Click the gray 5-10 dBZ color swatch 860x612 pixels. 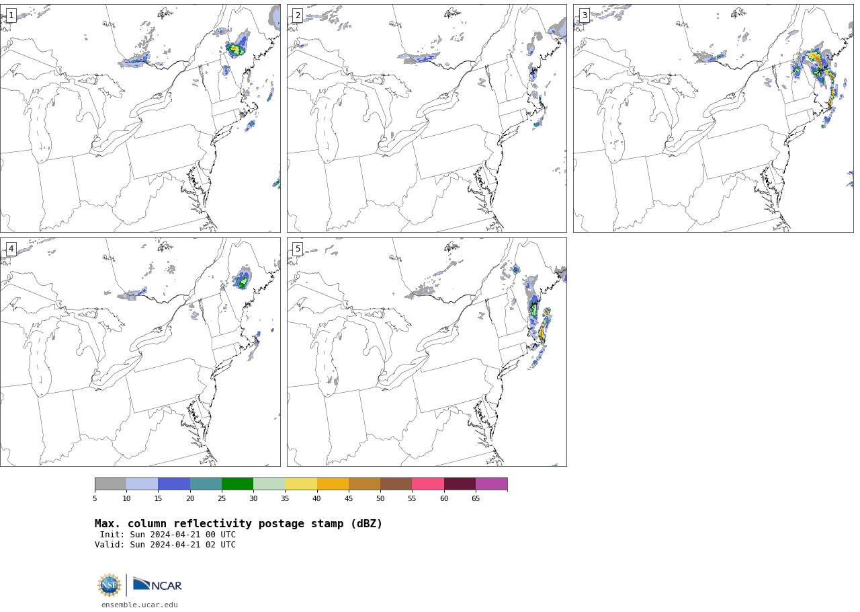(x=111, y=484)
